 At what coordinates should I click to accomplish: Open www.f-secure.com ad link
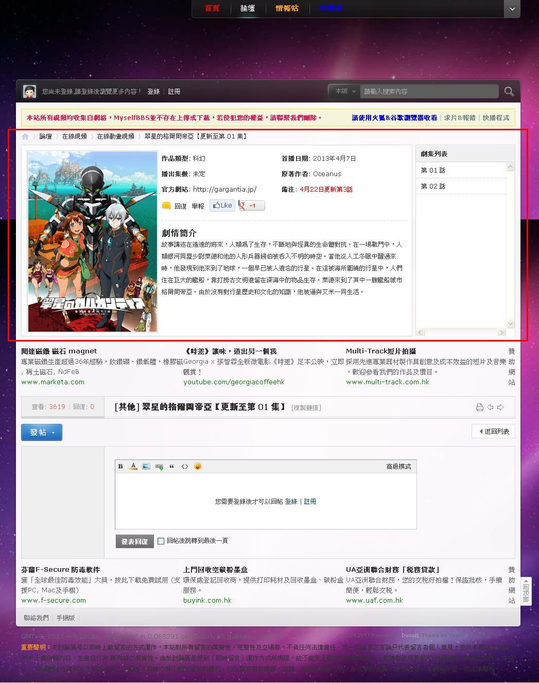click(54, 601)
